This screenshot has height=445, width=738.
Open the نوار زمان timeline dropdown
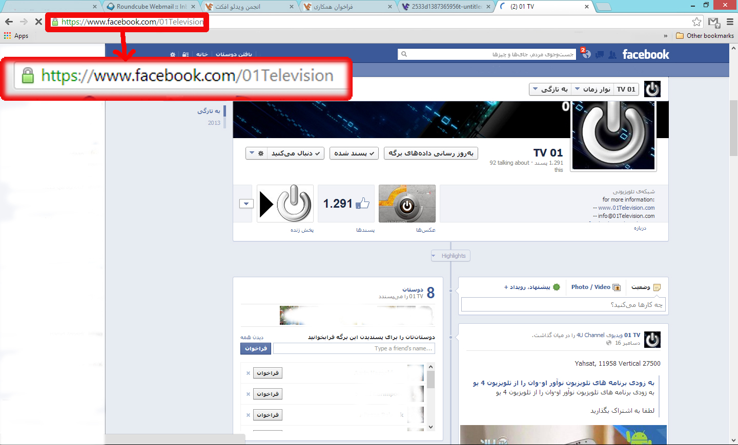point(592,89)
